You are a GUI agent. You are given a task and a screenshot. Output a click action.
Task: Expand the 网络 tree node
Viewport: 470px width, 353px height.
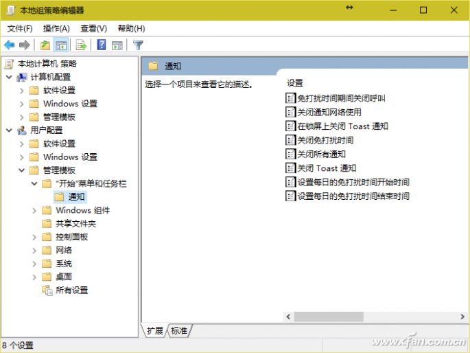34,251
